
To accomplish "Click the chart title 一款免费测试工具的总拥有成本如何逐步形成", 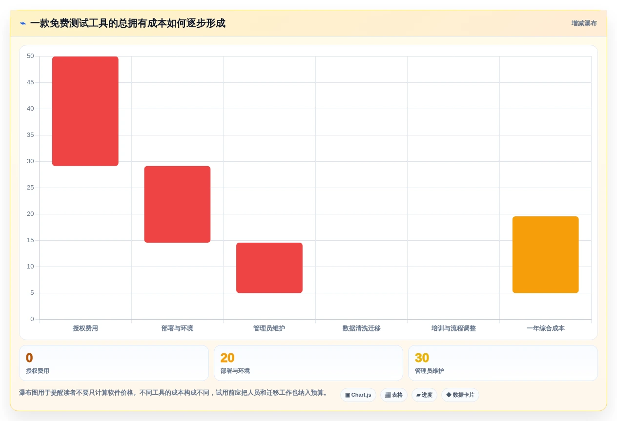I will tap(127, 23).
